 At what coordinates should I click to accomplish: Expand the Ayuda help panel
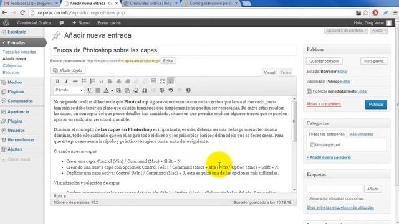click(378, 30)
